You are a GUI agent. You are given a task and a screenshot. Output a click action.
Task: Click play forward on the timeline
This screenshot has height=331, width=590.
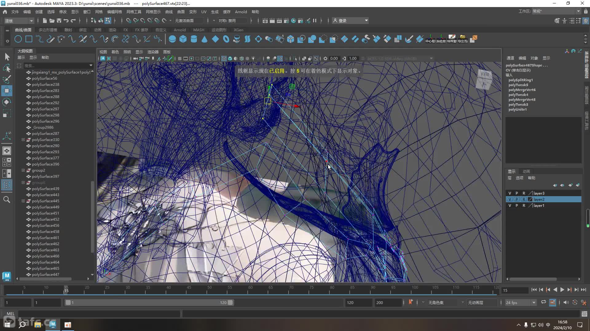(562, 290)
